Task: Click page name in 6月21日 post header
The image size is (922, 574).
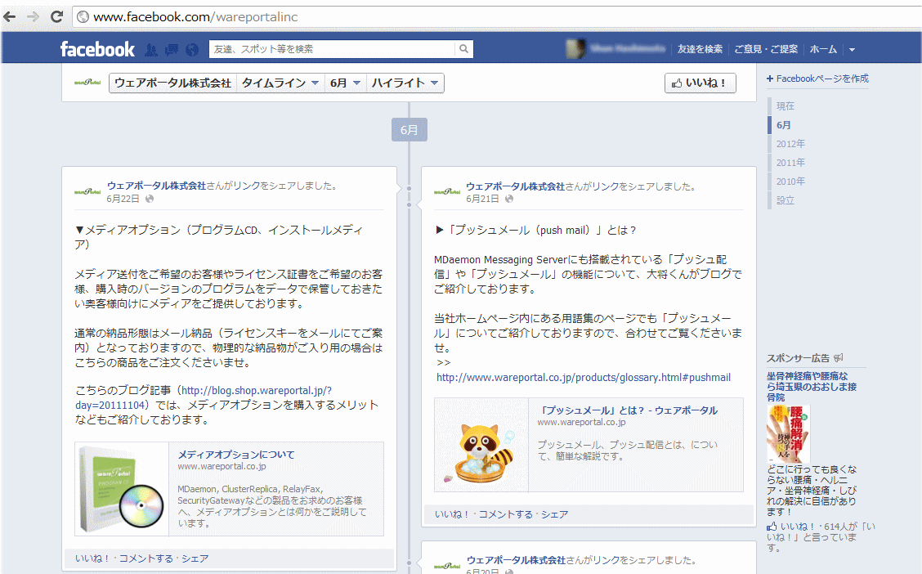Action: tap(516, 186)
